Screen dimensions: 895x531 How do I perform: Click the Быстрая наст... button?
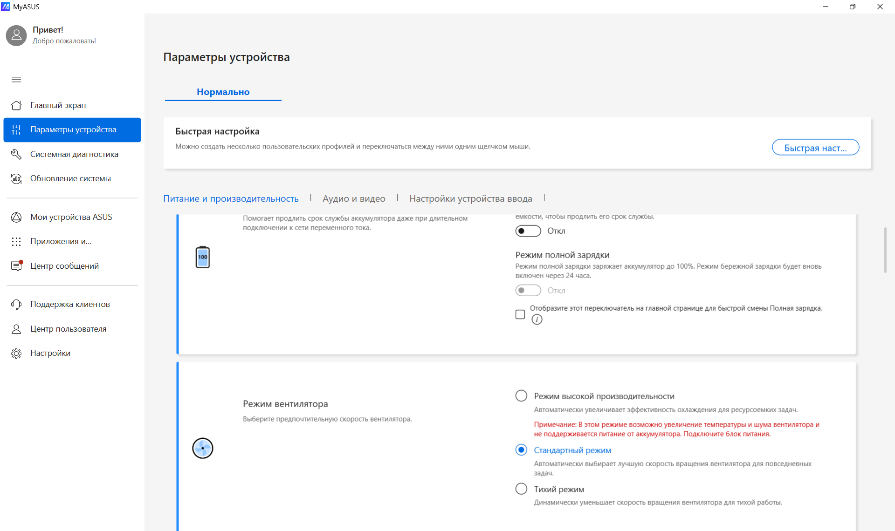coord(815,148)
